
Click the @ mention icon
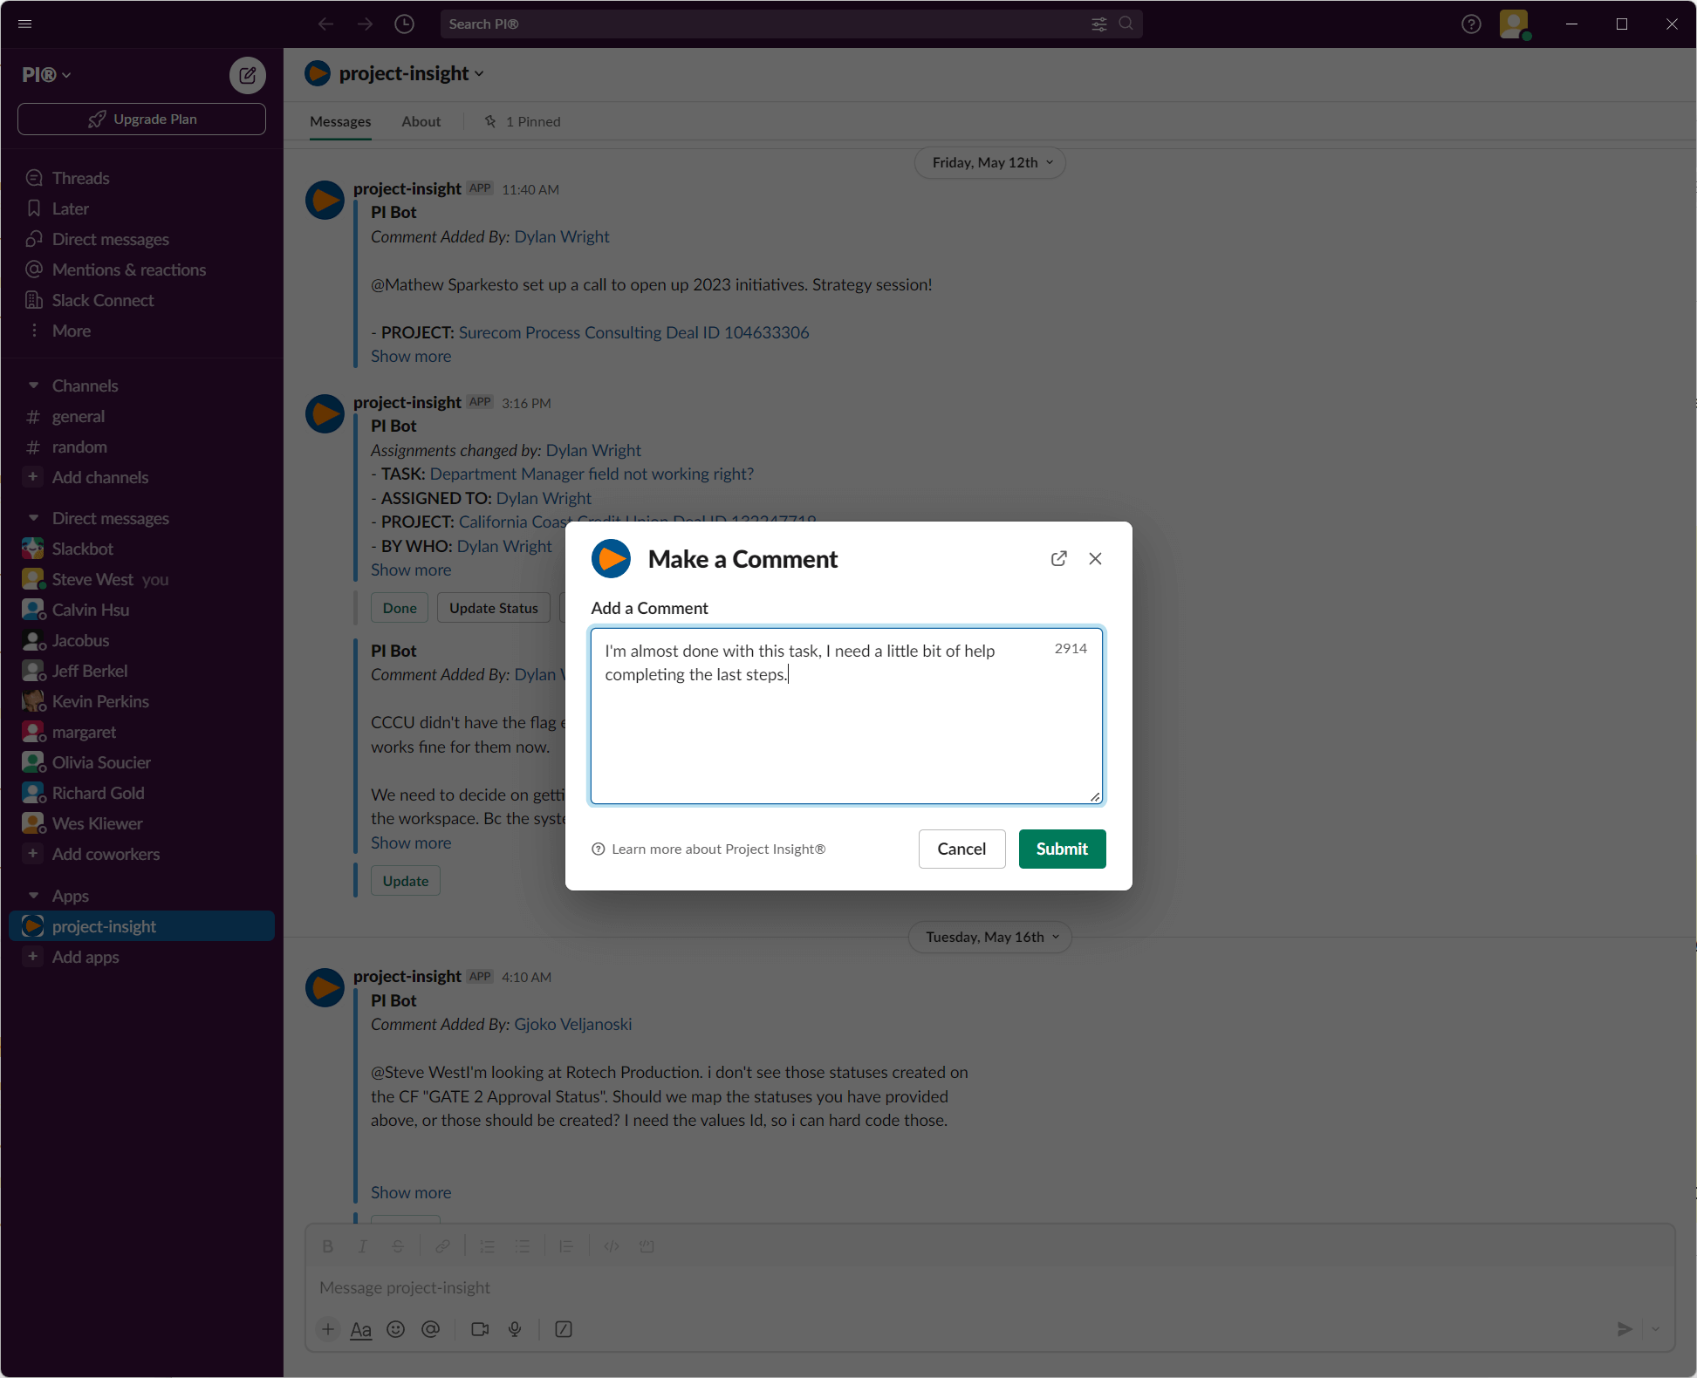[x=431, y=1329]
